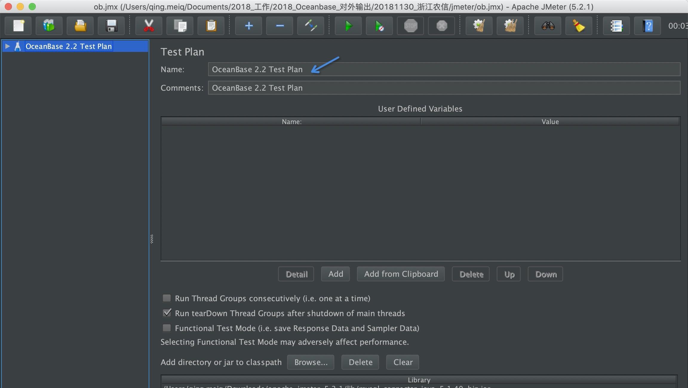Shut down test threads gracefully
Screen dimensions: 688x388
[x=442, y=26]
